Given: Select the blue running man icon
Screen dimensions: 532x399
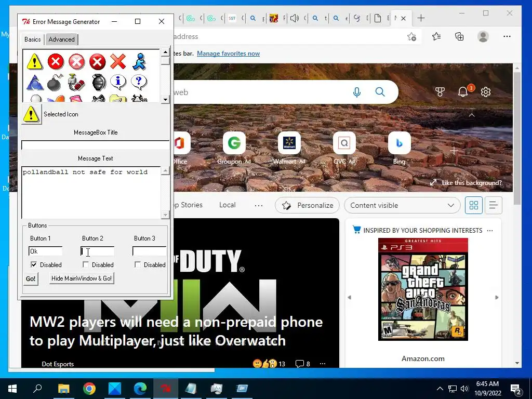Looking at the screenshot, I should [x=139, y=62].
